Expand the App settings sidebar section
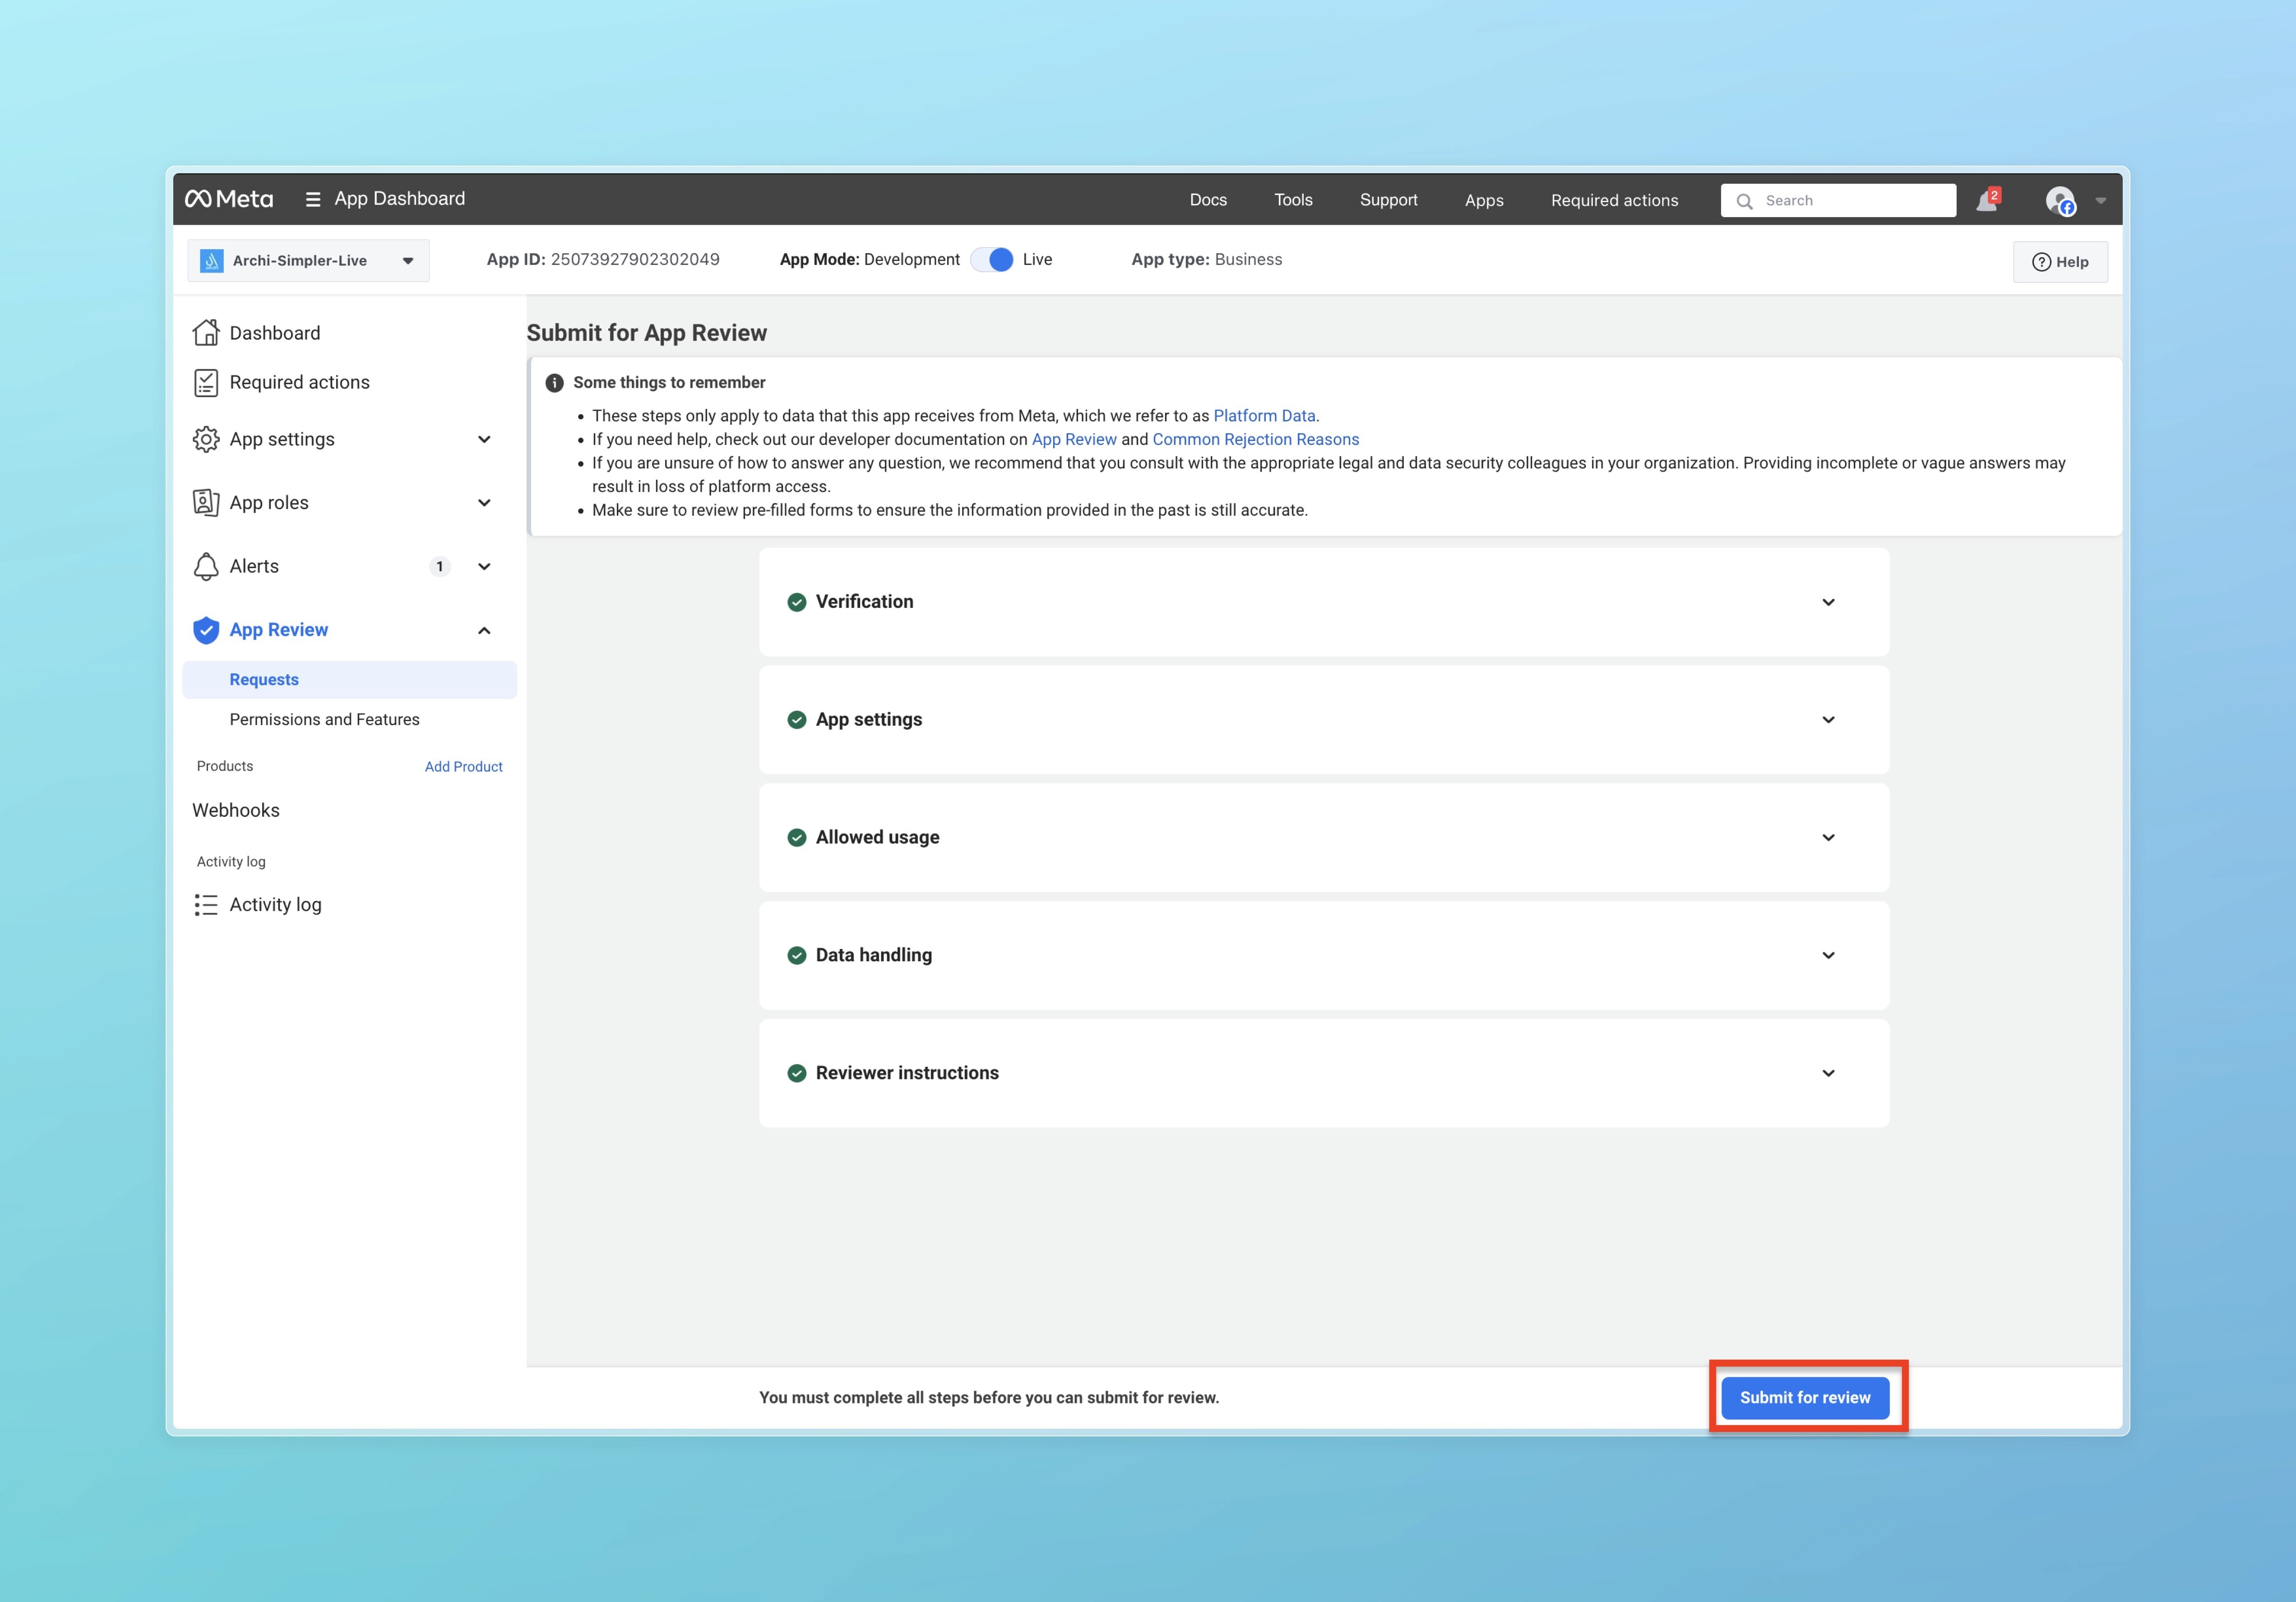The image size is (2296, 1602). point(484,440)
